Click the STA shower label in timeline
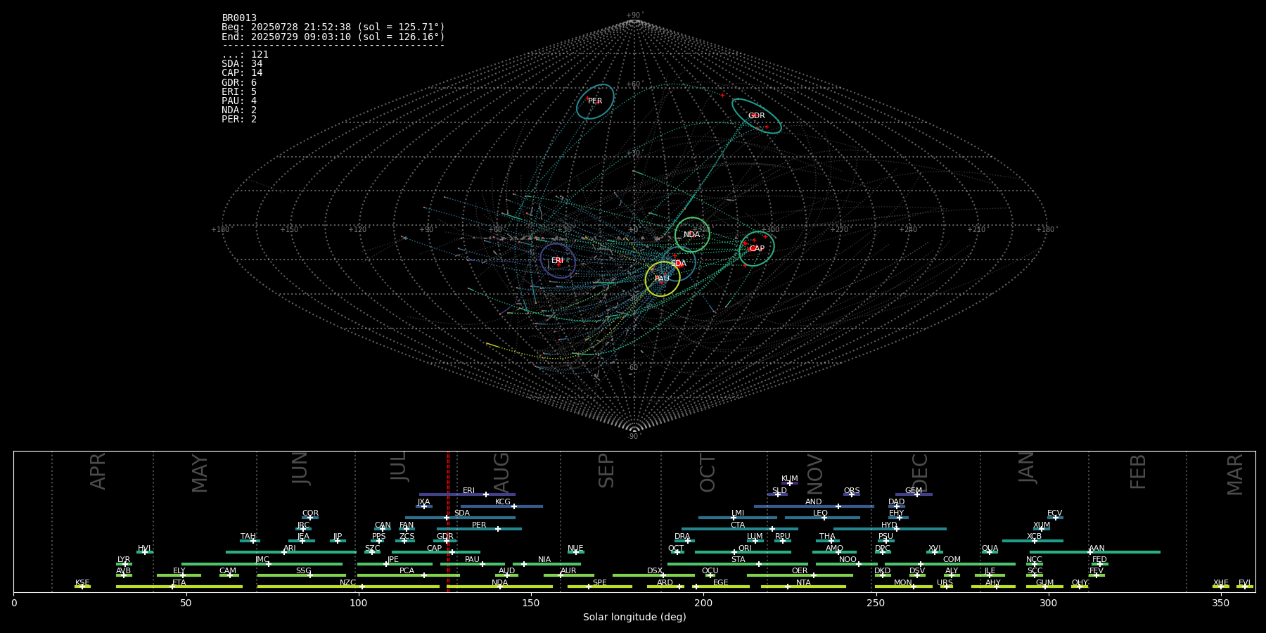Viewport: 1266px width, 633px height. coord(738,560)
